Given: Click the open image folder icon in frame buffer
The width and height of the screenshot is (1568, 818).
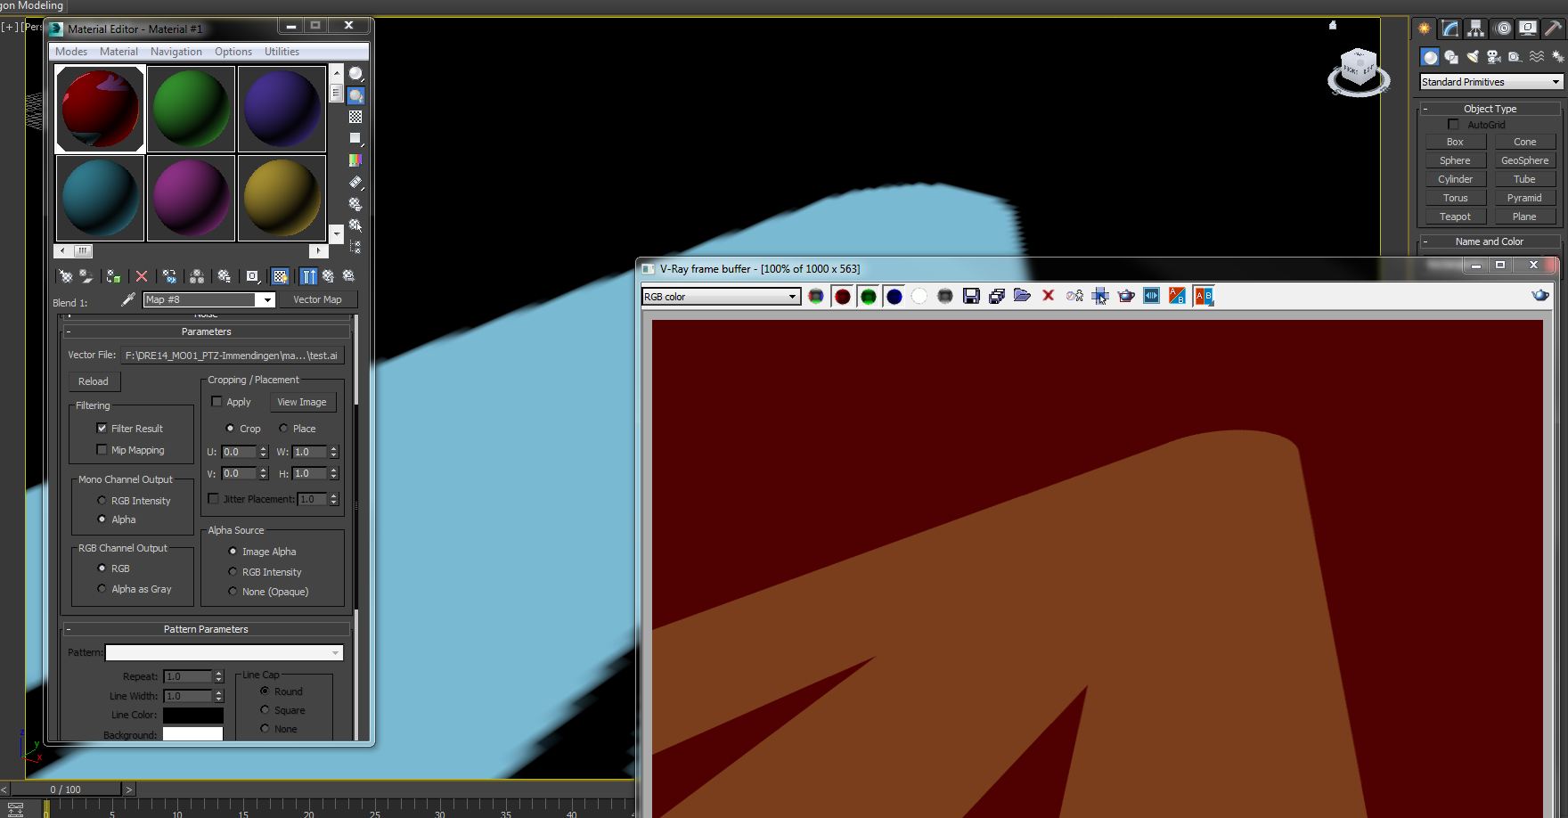Looking at the screenshot, I should click(x=1022, y=296).
